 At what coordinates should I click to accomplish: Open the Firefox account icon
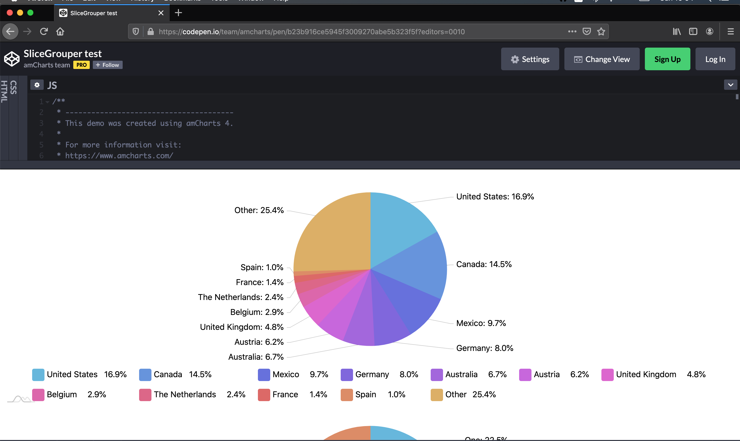point(710,31)
